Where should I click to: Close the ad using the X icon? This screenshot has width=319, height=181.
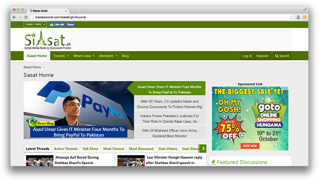coord(287,89)
